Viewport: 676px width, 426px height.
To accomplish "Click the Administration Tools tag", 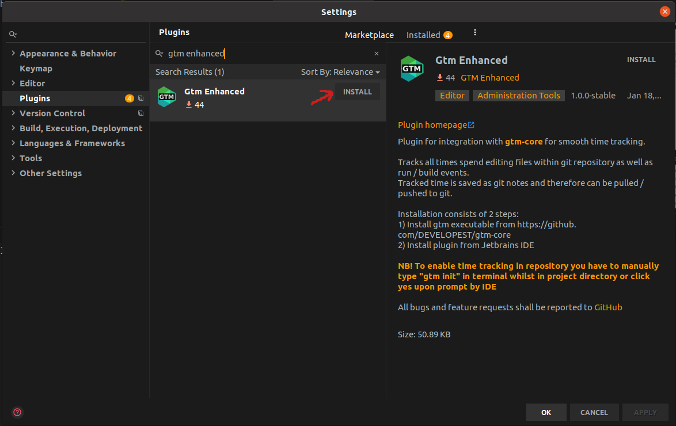I will [519, 96].
